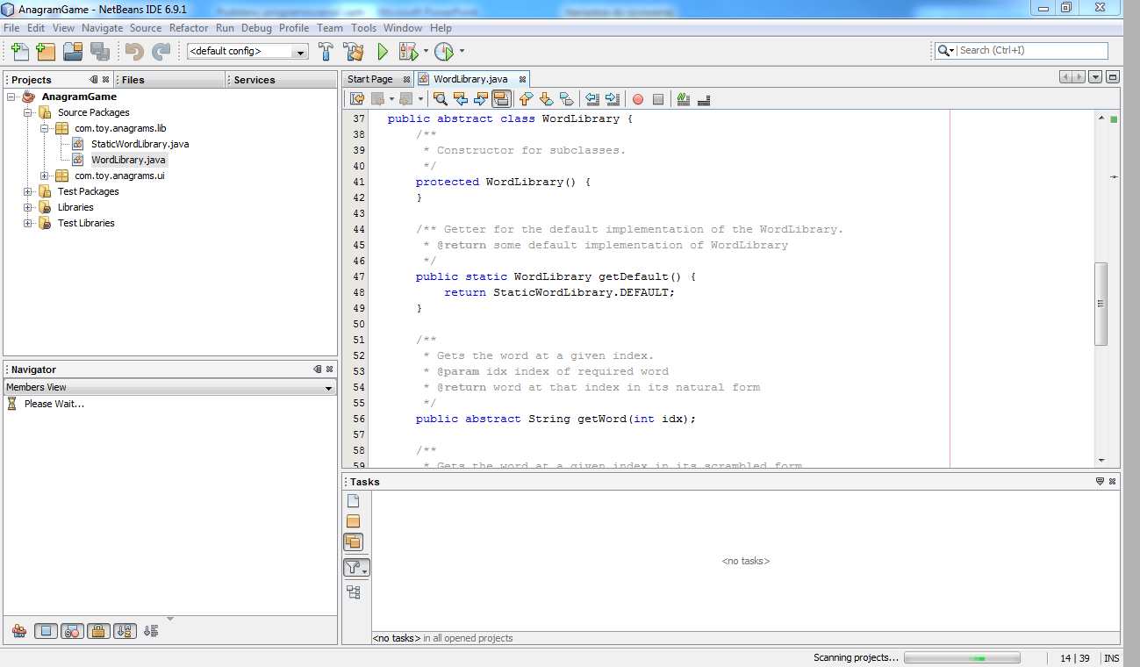1140x667 pixels.
Task: Click the Debug Main Project icon
Action: tap(409, 51)
